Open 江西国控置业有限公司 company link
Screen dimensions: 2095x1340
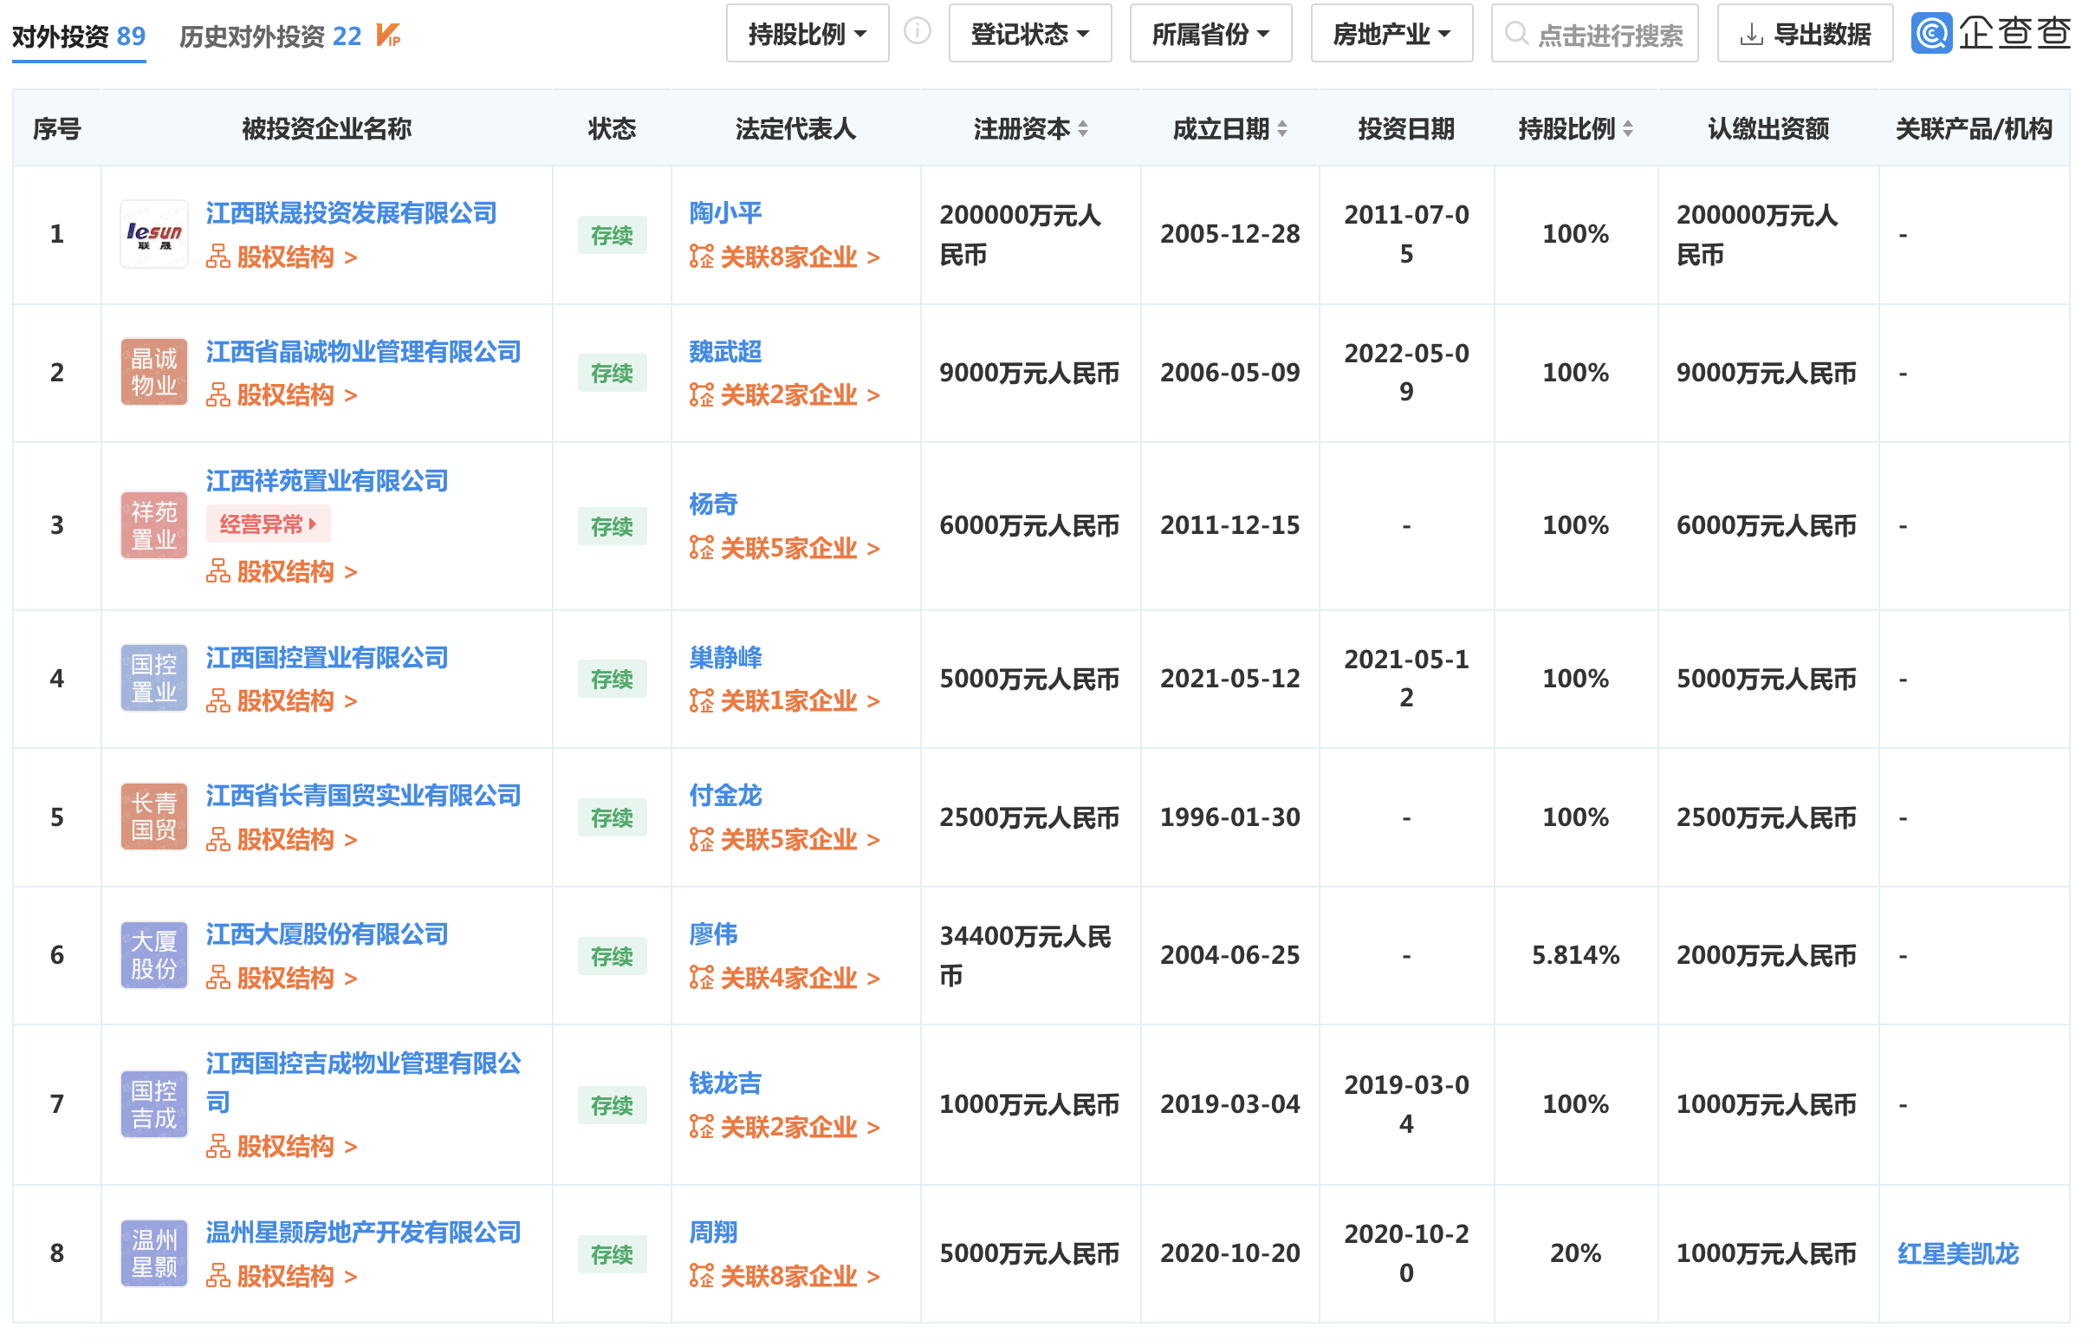point(328,658)
